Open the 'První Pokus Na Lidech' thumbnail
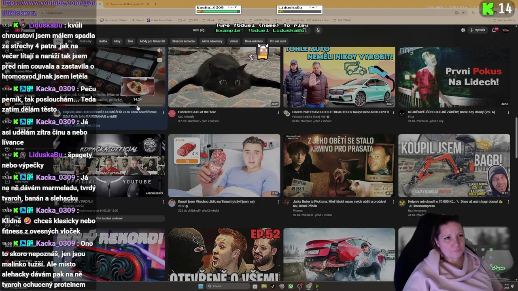This screenshot has height=291, width=518. pos(454,77)
